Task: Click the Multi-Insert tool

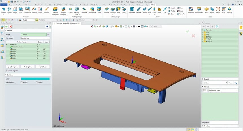Action: point(199,10)
